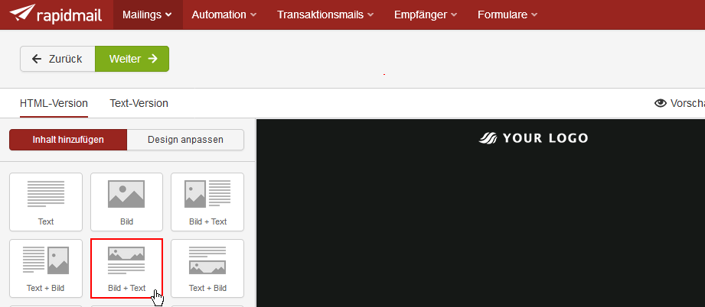Add a Bild content block
705x307 pixels.
click(126, 202)
